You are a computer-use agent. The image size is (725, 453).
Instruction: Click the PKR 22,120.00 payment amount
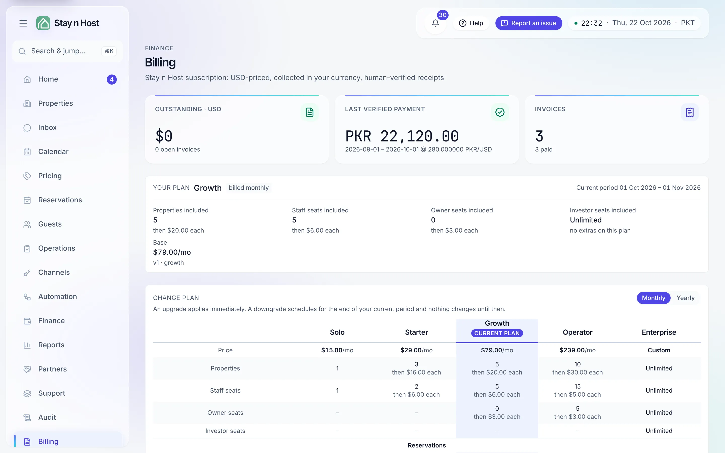402,136
